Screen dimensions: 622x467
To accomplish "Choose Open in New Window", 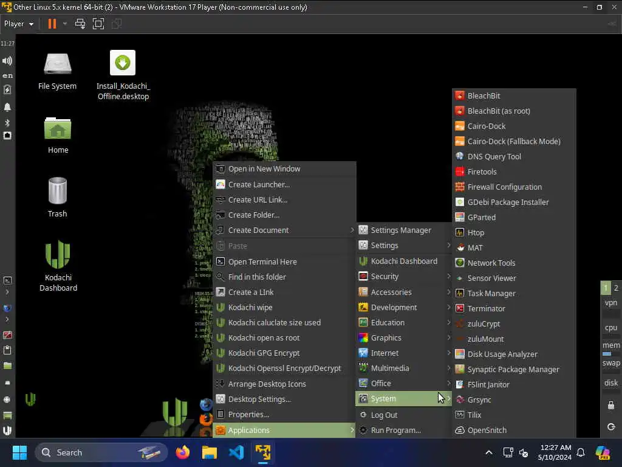I will point(284,169).
